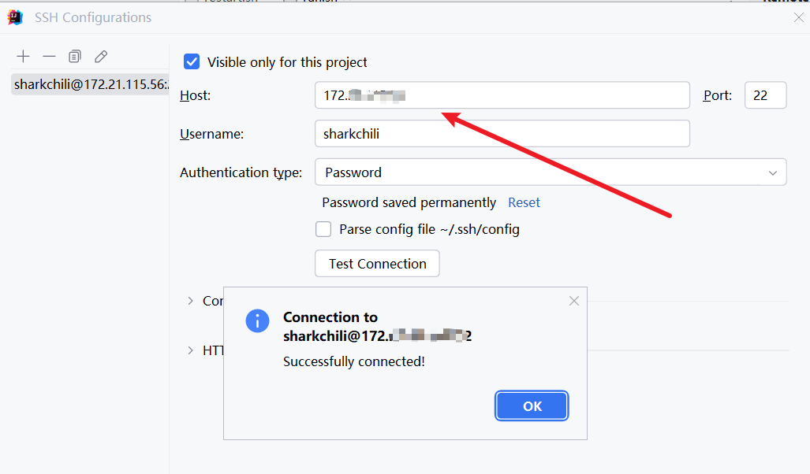The image size is (810, 474).
Task: Close the Successfully connected dialog
Action: (574, 301)
